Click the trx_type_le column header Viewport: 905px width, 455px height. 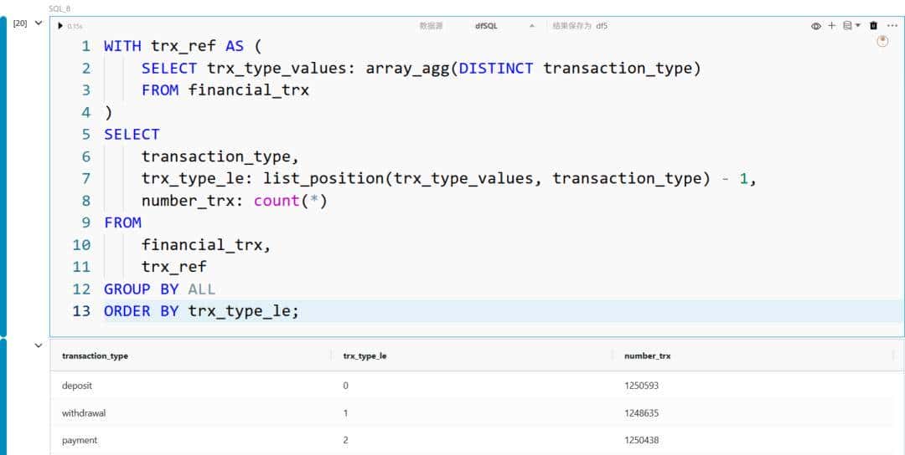(365, 355)
